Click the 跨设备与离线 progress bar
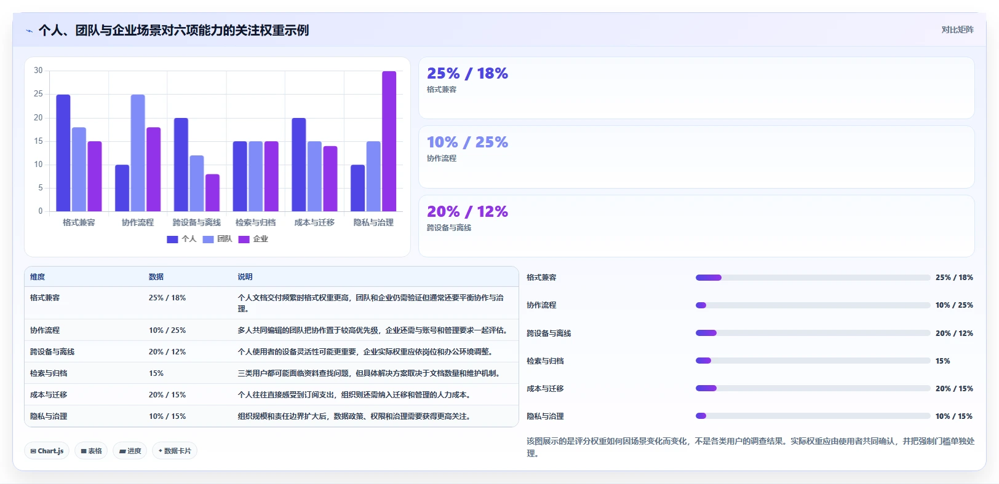Viewport: 999px width, 484px height. (x=813, y=333)
